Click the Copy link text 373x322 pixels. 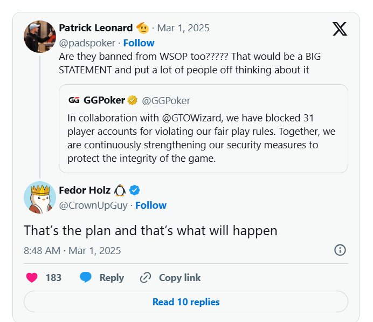(179, 278)
